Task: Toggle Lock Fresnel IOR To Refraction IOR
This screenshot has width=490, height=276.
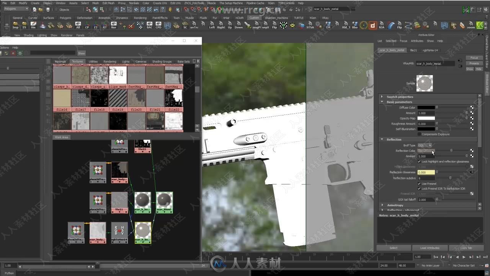Action: (x=419, y=189)
